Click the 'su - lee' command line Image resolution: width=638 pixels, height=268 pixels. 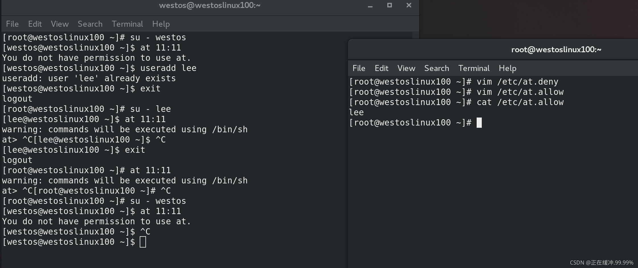coord(87,109)
